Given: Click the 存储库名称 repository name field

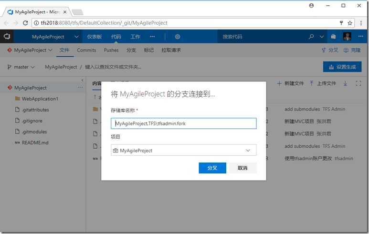Looking at the screenshot, I should (x=184, y=123).
